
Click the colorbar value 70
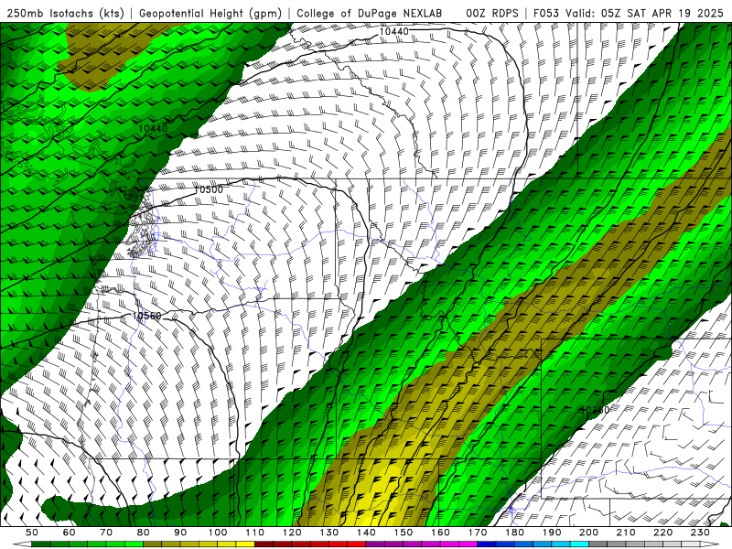pos(106,533)
